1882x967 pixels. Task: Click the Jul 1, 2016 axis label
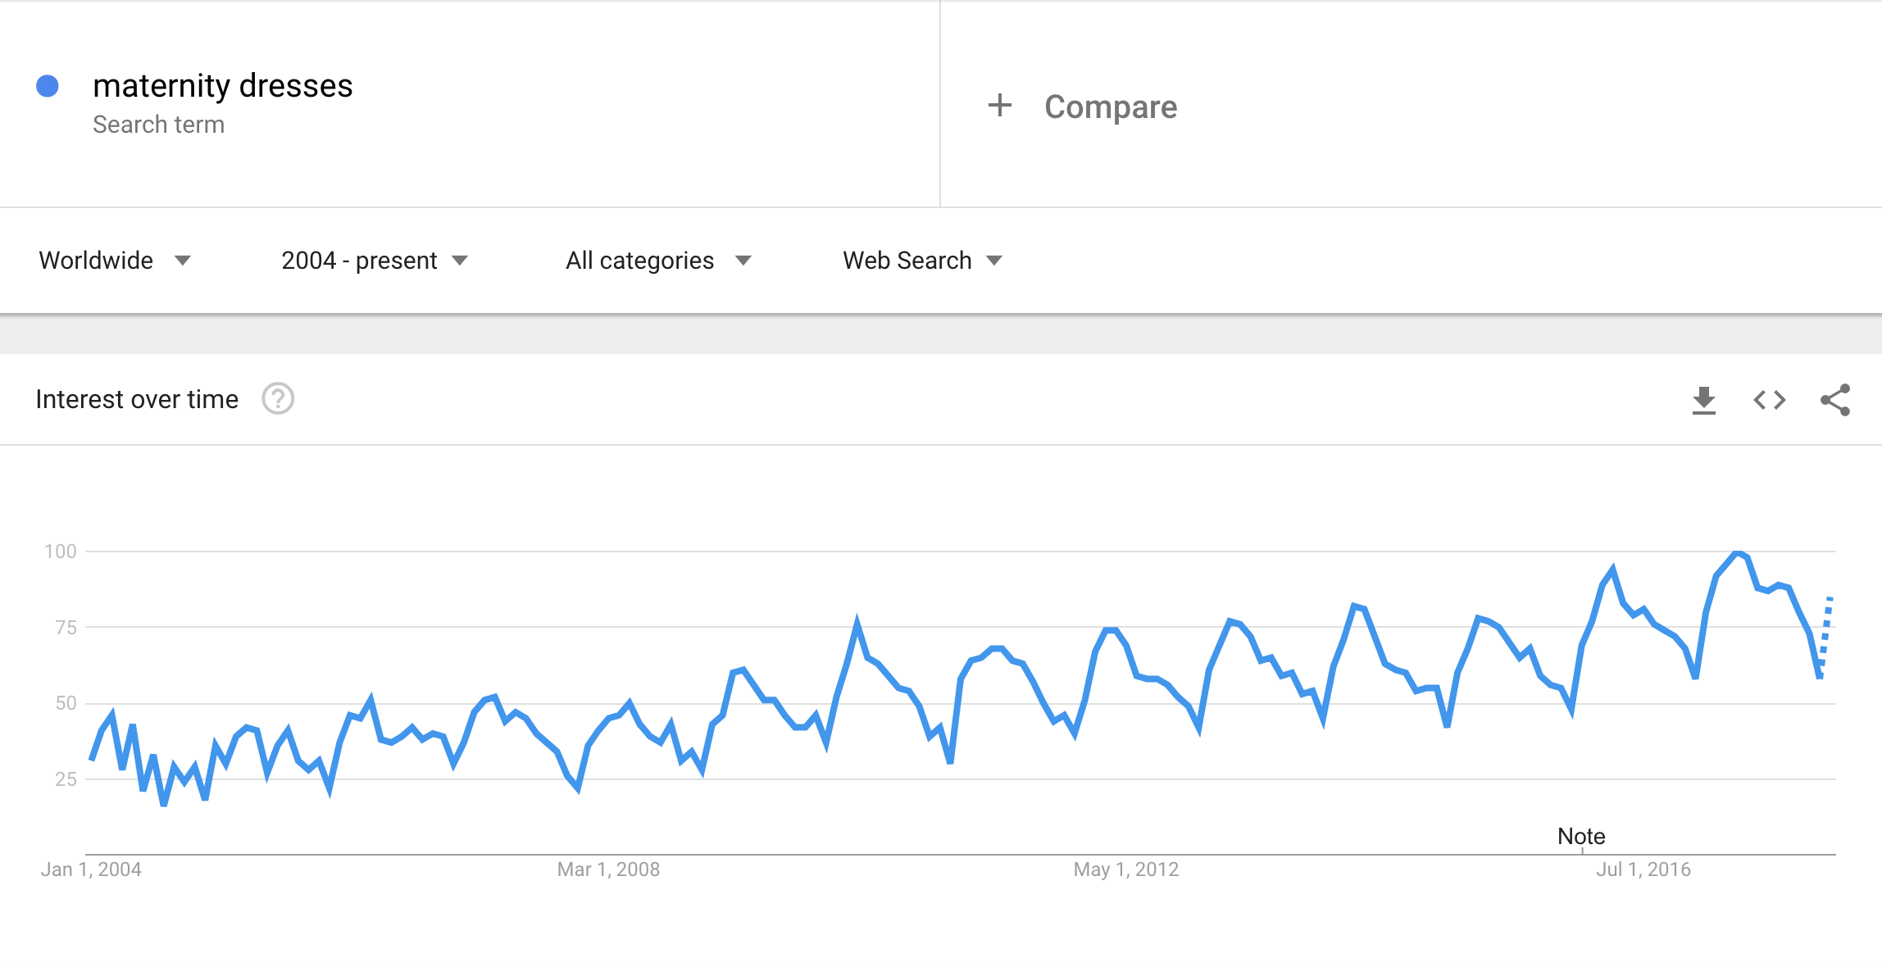1643,869
